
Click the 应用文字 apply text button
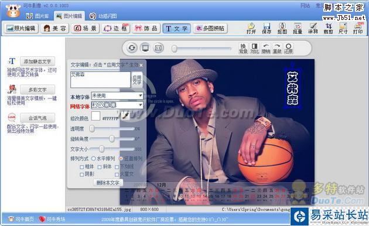(x=136, y=80)
